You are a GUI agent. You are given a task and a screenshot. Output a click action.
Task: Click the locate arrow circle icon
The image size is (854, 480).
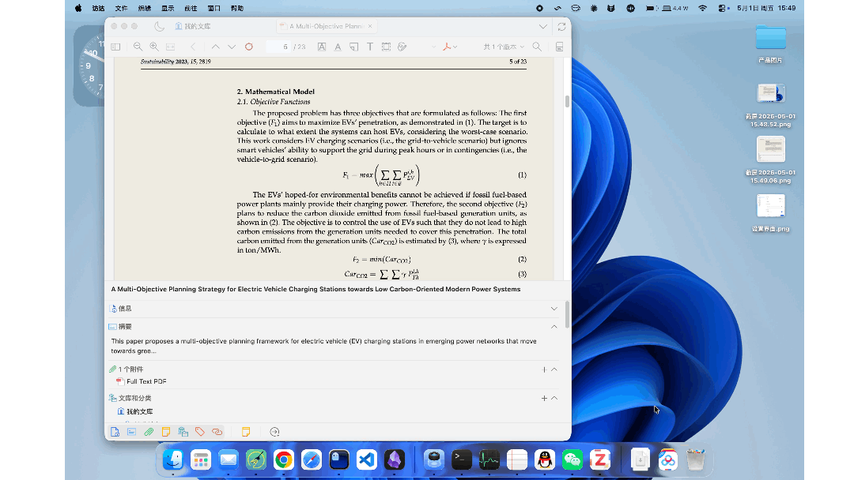tap(274, 432)
